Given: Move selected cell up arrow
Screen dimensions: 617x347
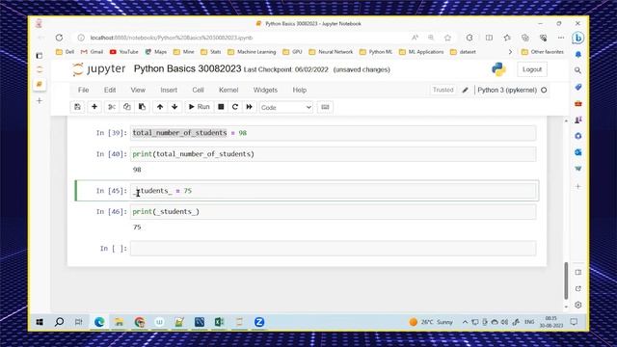Looking at the screenshot, I should click(160, 107).
